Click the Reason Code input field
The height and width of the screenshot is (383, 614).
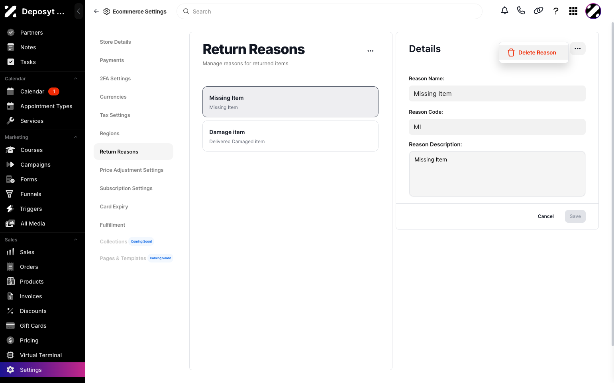(x=497, y=127)
